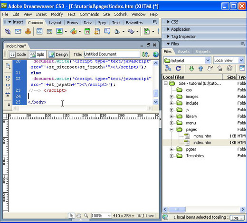Preview page in browser globe icon
This screenshot has height=223, width=247.
click(156, 54)
